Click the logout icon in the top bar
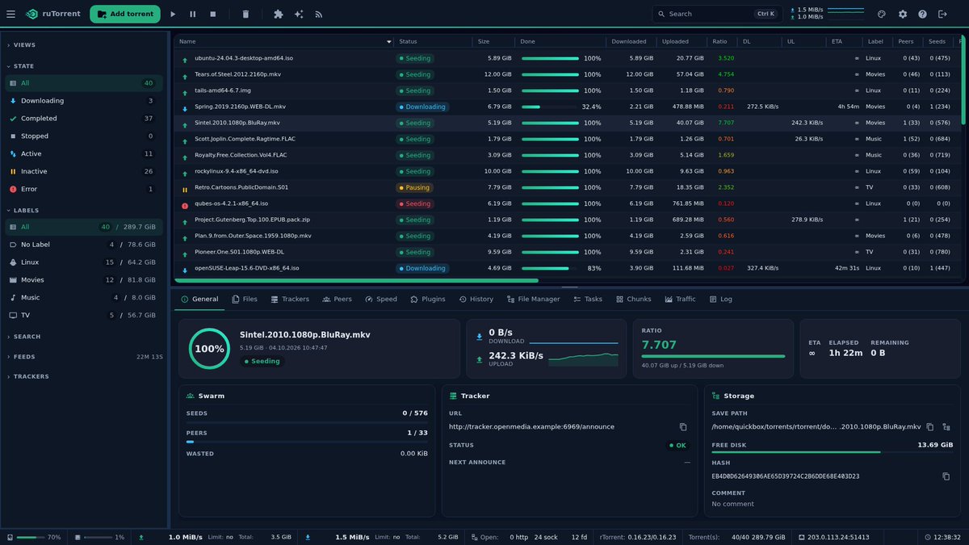 (x=942, y=14)
